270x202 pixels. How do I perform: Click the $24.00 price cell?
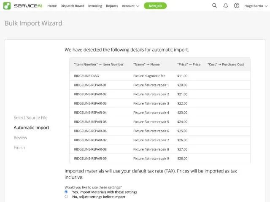(x=182, y=122)
